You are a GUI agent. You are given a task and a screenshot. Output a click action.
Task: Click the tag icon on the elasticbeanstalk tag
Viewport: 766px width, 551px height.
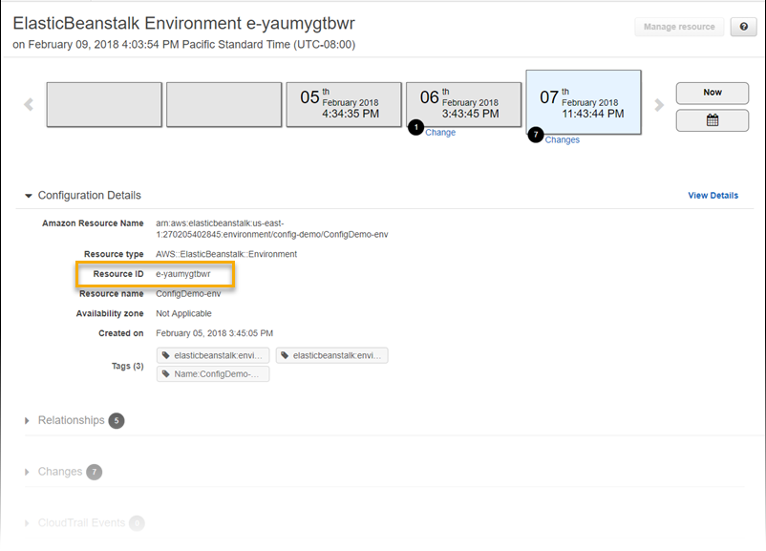[165, 354]
